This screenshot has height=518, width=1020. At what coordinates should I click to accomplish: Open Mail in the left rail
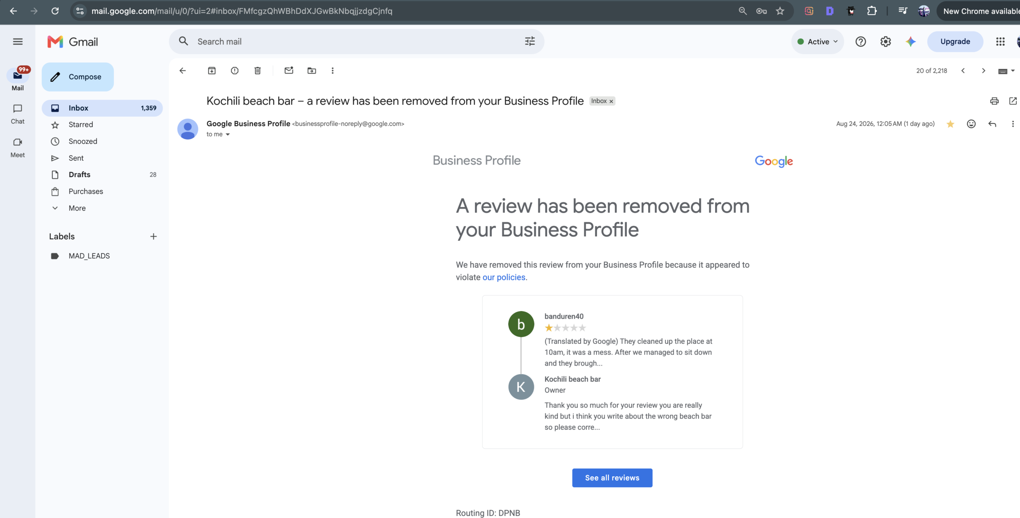pyautogui.click(x=18, y=79)
